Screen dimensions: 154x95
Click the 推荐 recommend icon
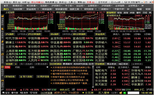21,93
